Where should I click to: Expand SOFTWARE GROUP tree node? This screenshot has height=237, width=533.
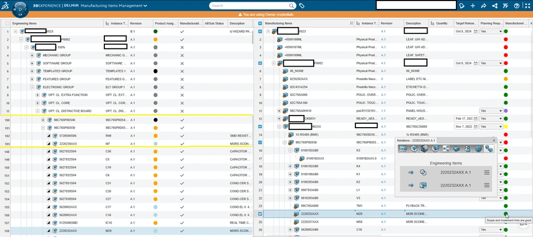pos(32,63)
